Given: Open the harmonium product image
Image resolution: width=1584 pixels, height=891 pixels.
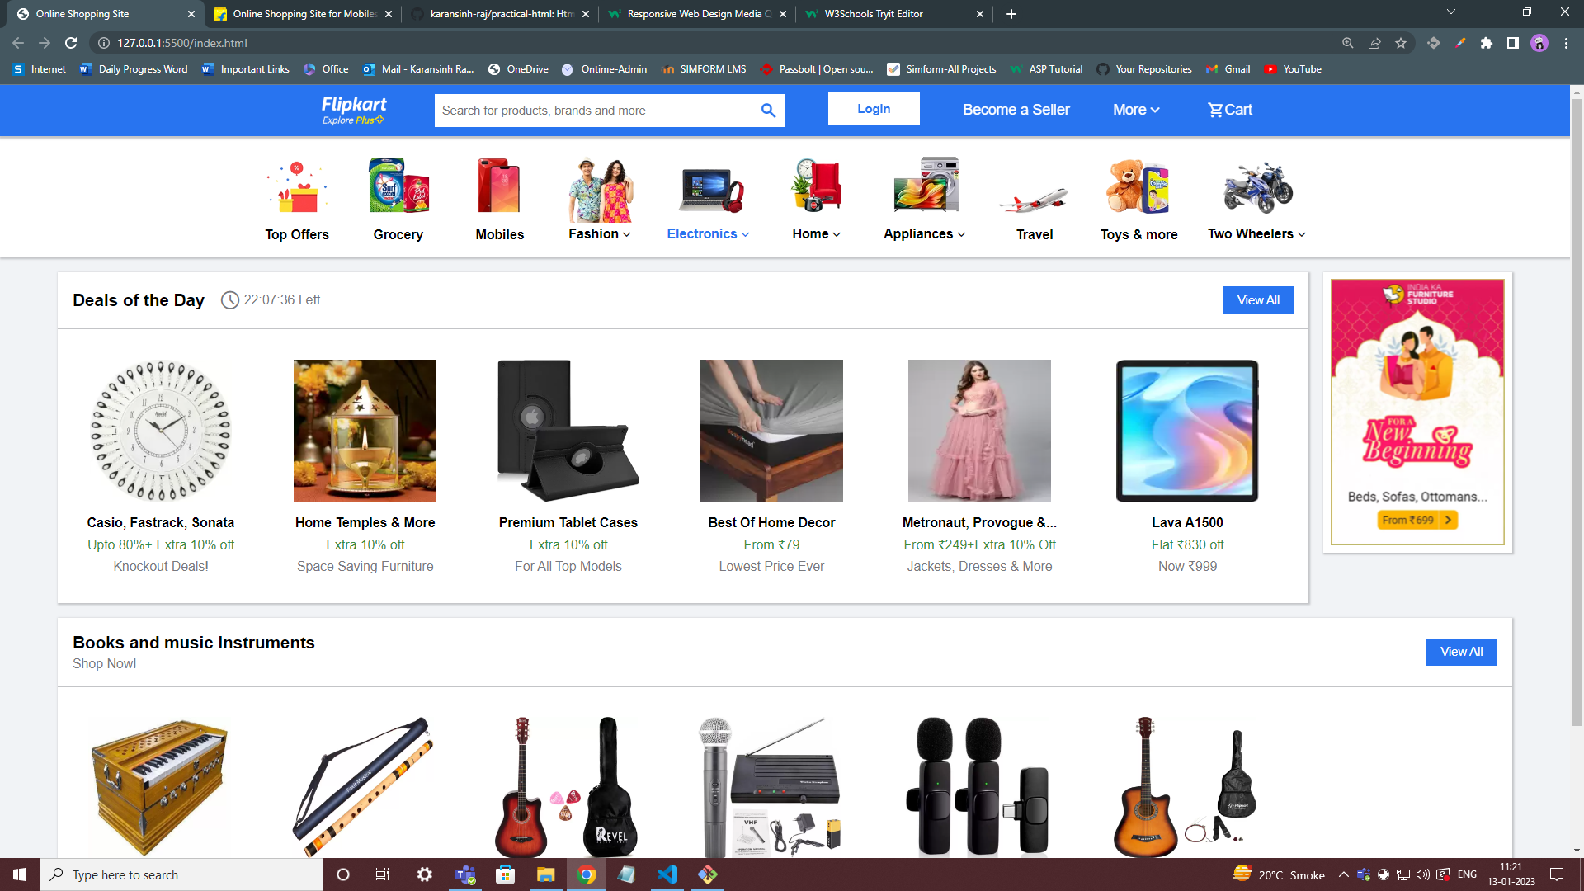Looking at the screenshot, I should (161, 787).
